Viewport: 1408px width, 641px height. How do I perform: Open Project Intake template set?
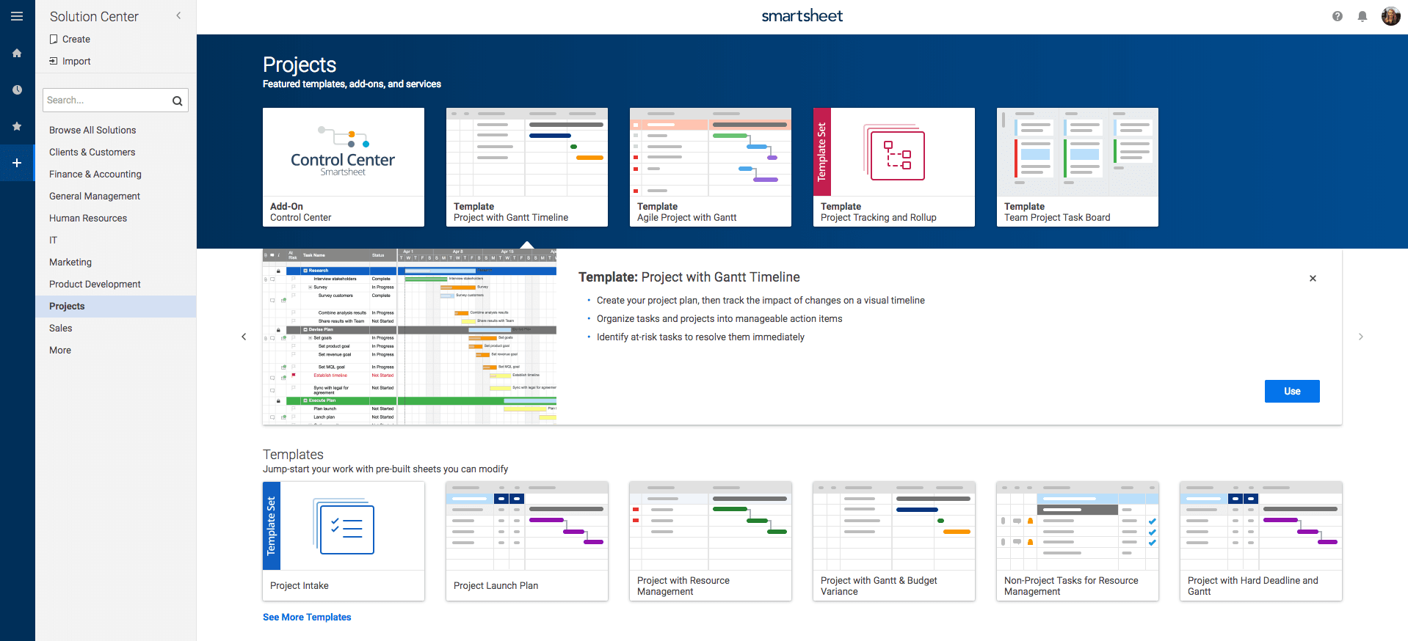click(344, 541)
